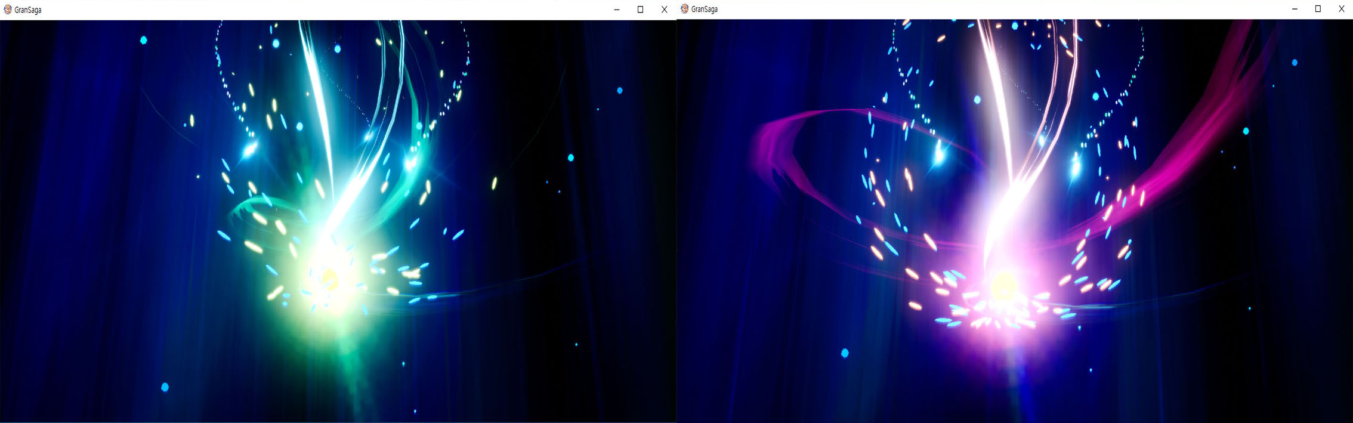Click the yellow orb in the pink burst (right window)

click(x=1004, y=286)
